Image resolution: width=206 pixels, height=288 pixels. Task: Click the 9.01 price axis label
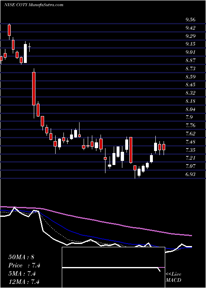190,52
